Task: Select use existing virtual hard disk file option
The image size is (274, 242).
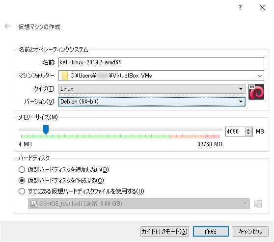Action: coord(81,191)
